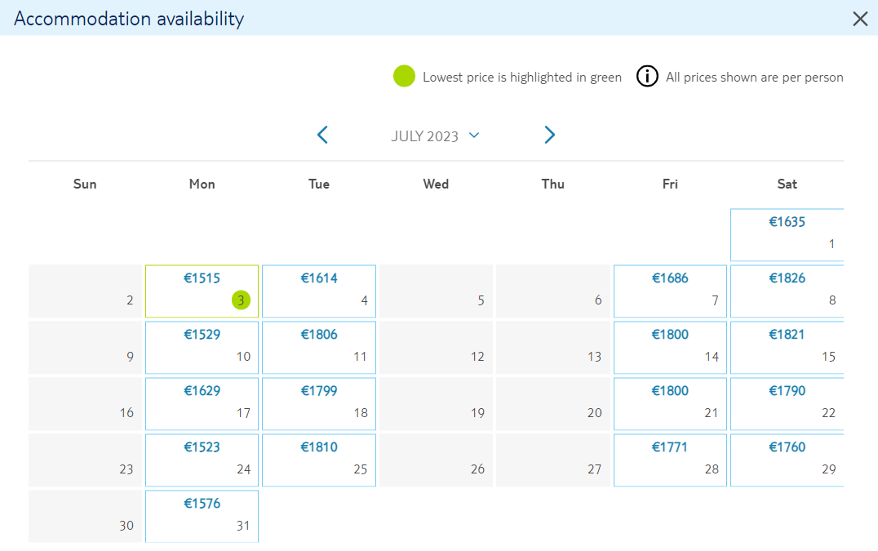
Task: Click the Tue column header
Action: 318,184
